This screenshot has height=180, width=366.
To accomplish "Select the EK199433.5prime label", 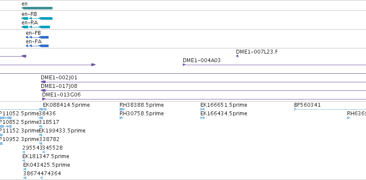I will pos(62,131).
